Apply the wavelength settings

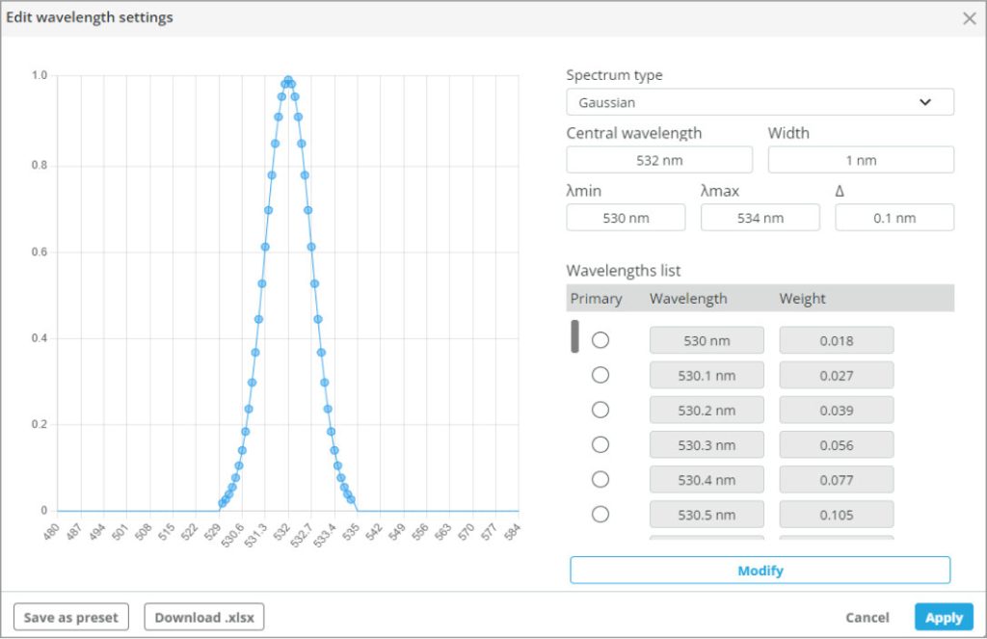pos(944,617)
